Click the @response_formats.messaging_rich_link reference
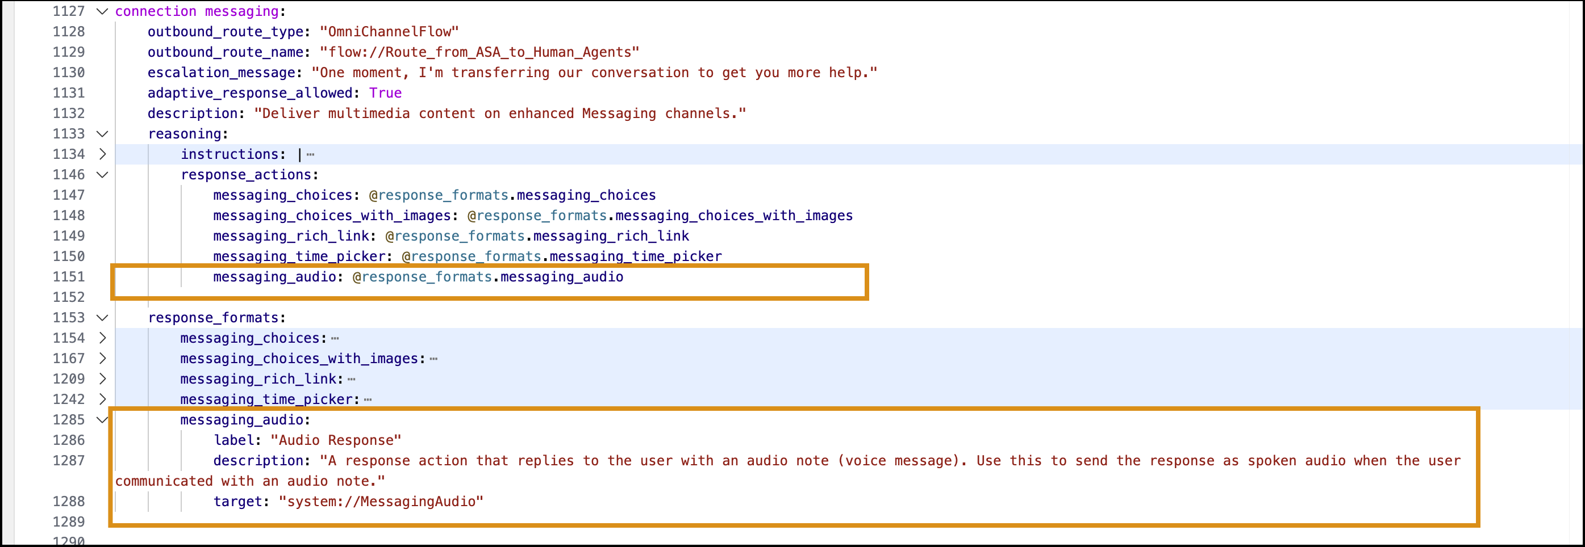 [537, 236]
